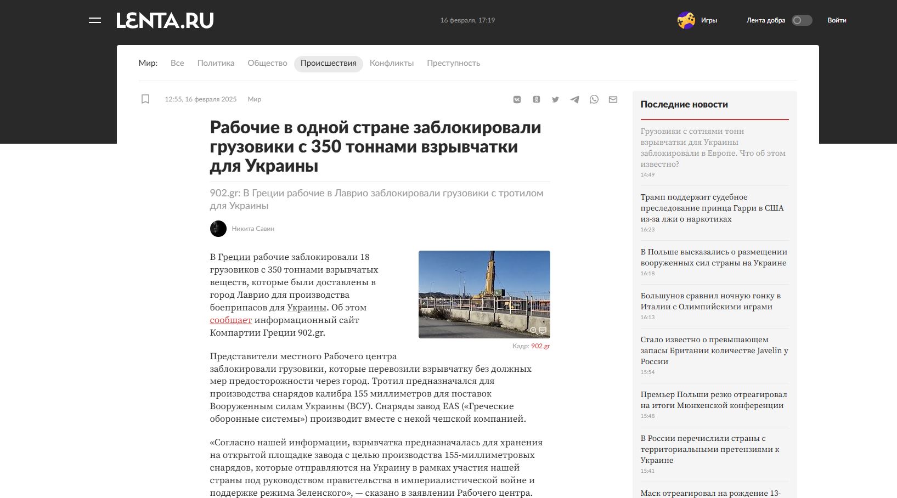Switch to Политика tab
The height and width of the screenshot is (498, 897).
216,63
